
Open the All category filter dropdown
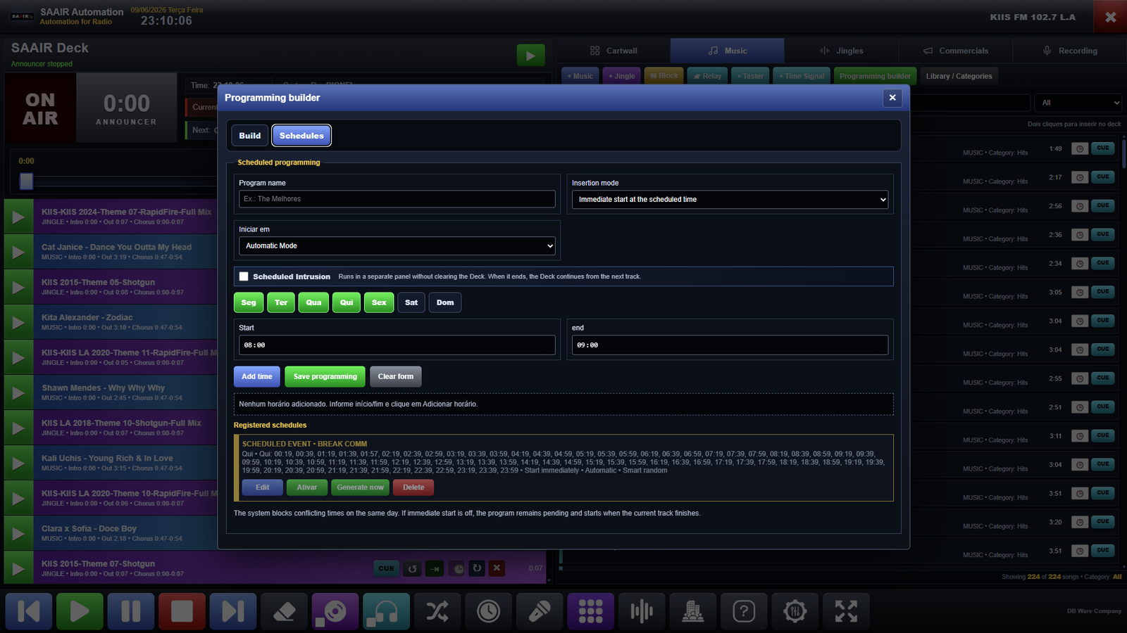tap(1078, 103)
